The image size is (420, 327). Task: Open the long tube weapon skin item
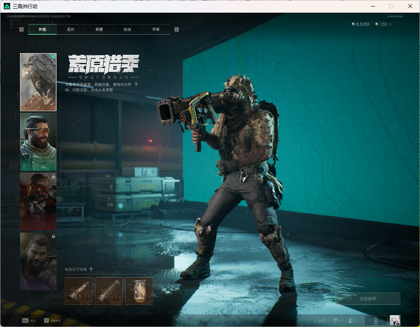click(x=109, y=291)
